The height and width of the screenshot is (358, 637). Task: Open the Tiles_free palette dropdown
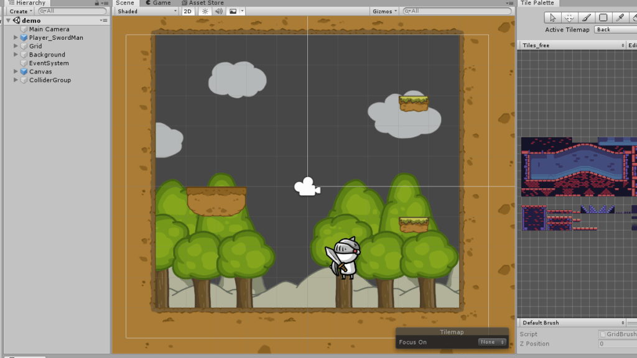click(x=572, y=45)
